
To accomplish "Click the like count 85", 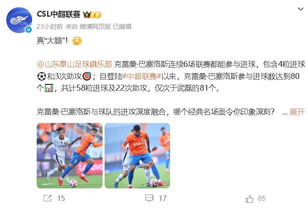I will tap(262, 198).
